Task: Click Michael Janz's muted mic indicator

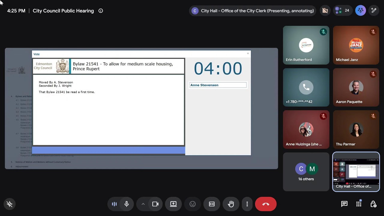Action: pos(373,32)
